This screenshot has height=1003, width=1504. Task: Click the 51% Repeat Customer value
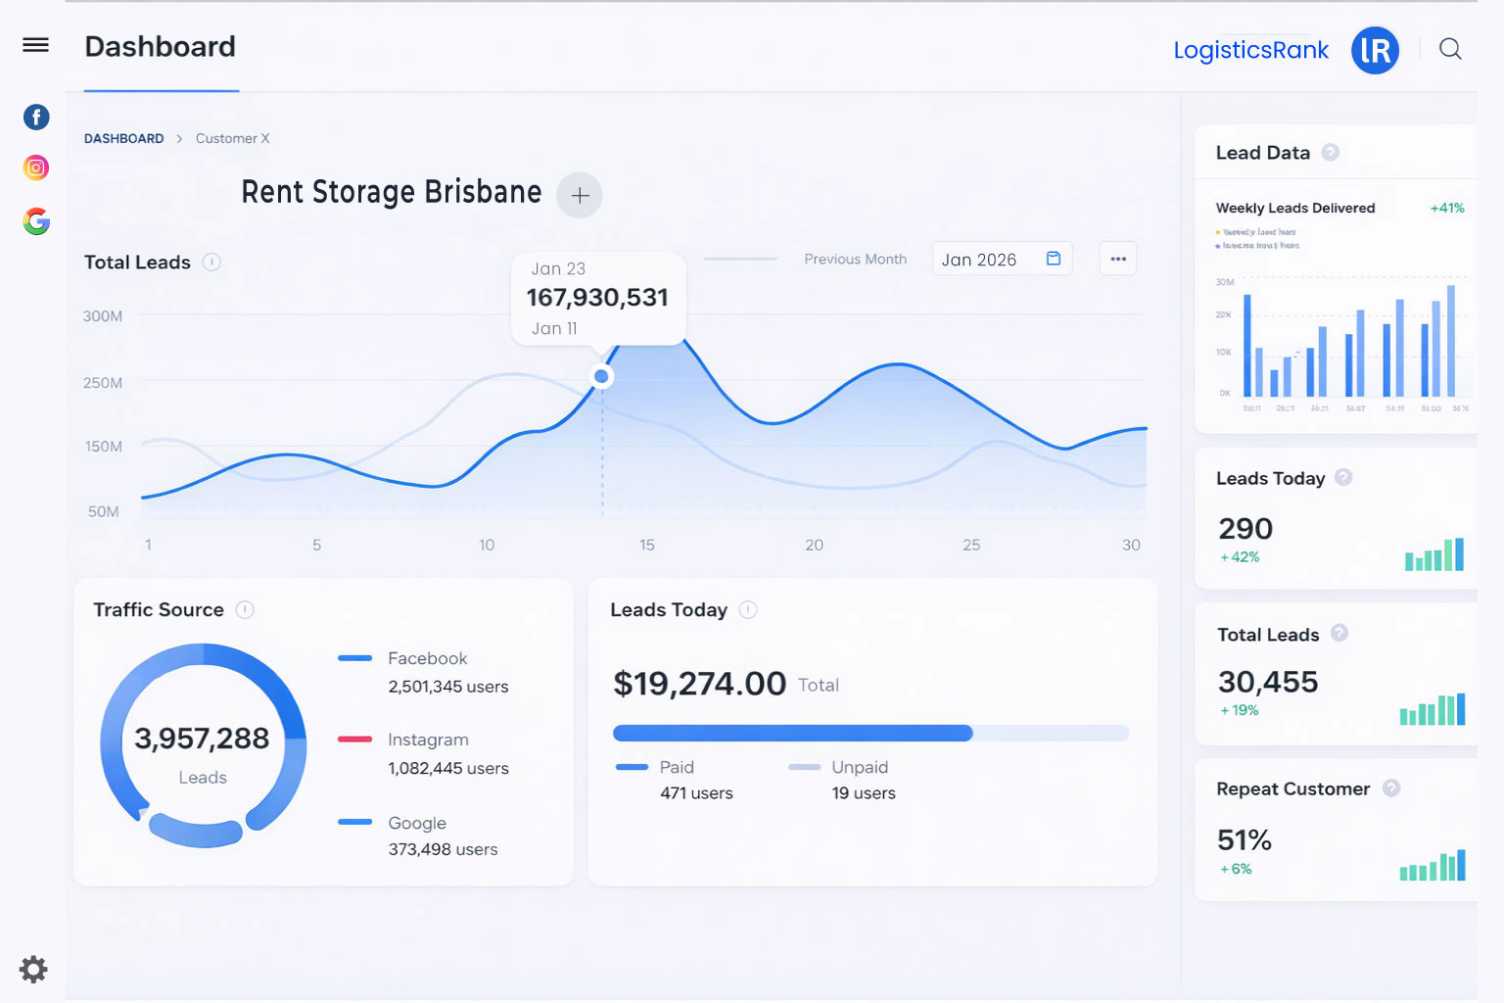1245,840
